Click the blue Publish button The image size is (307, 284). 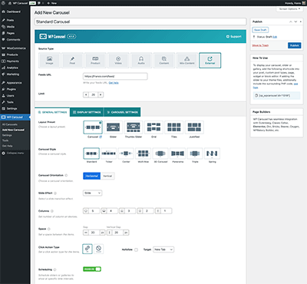tap(295, 45)
